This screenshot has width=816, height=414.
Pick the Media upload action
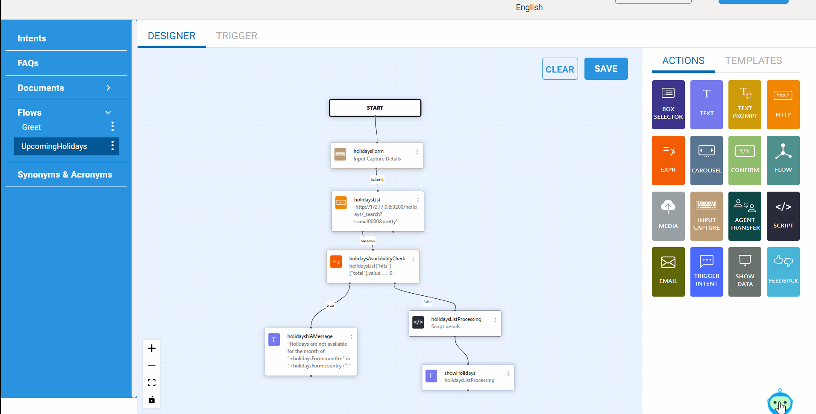coord(668,216)
